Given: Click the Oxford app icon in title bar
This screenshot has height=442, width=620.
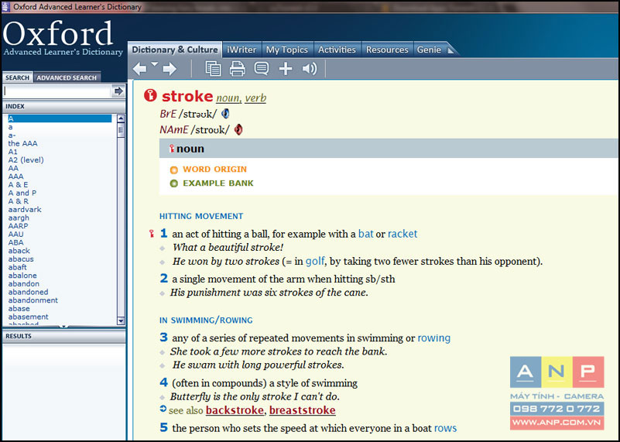Looking at the screenshot, I should [5, 7].
